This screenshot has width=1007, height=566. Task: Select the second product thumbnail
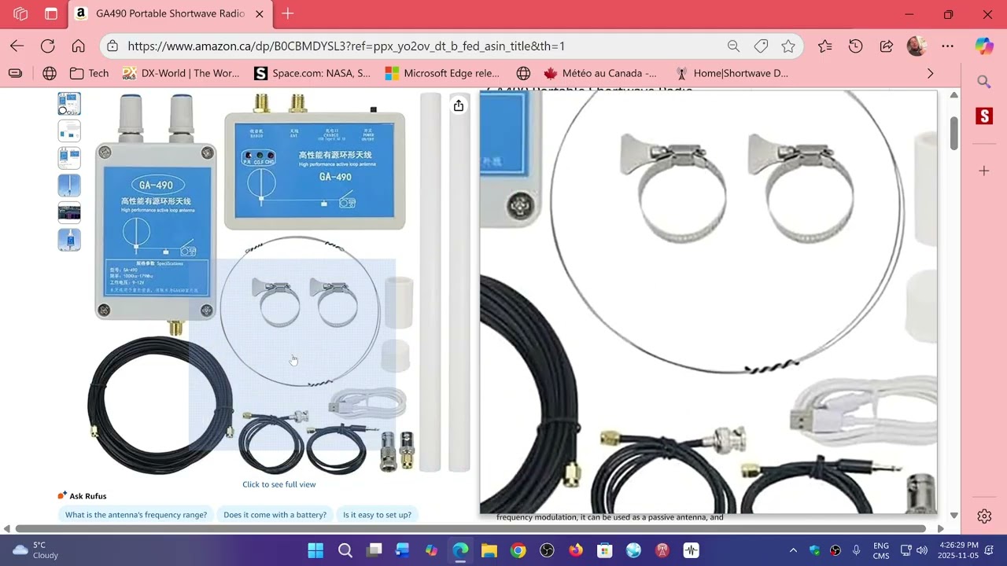(x=69, y=130)
